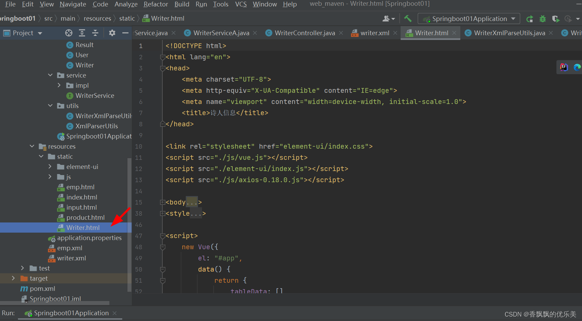Open the Window menu
This screenshot has height=321, width=582.
[x=265, y=4]
